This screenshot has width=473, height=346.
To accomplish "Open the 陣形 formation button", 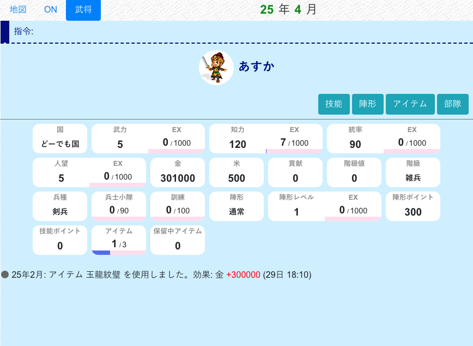I will tap(367, 104).
